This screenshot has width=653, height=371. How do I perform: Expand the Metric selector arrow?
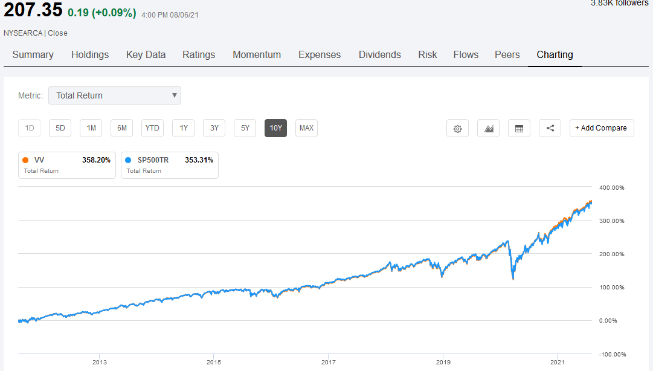click(x=175, y=95)
